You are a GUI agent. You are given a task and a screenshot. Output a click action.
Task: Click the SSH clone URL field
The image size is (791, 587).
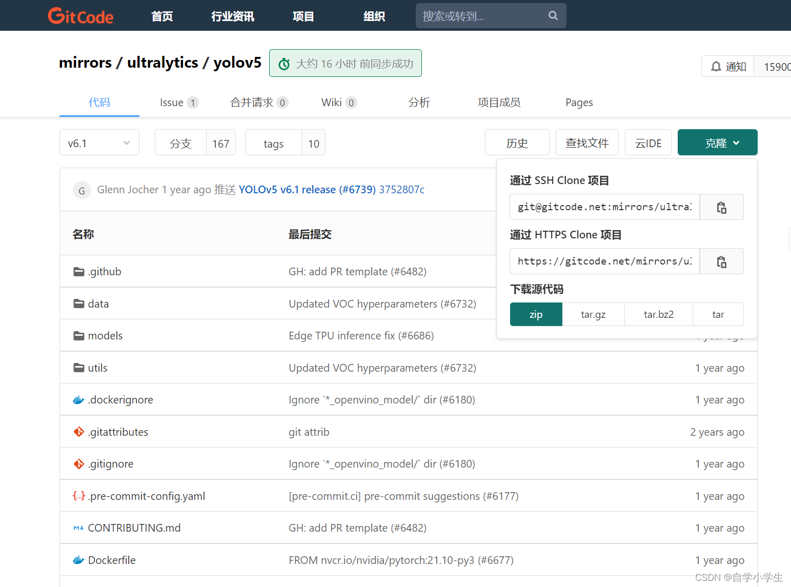click(x=605, y=207)
